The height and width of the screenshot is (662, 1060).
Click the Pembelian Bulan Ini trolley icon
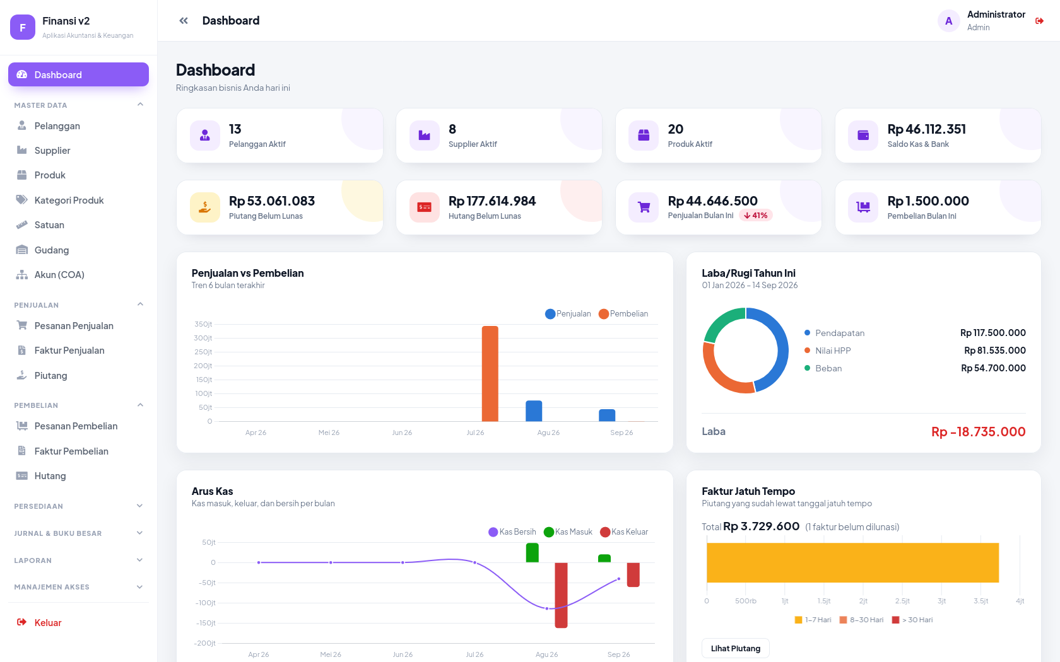click(863, 207)
